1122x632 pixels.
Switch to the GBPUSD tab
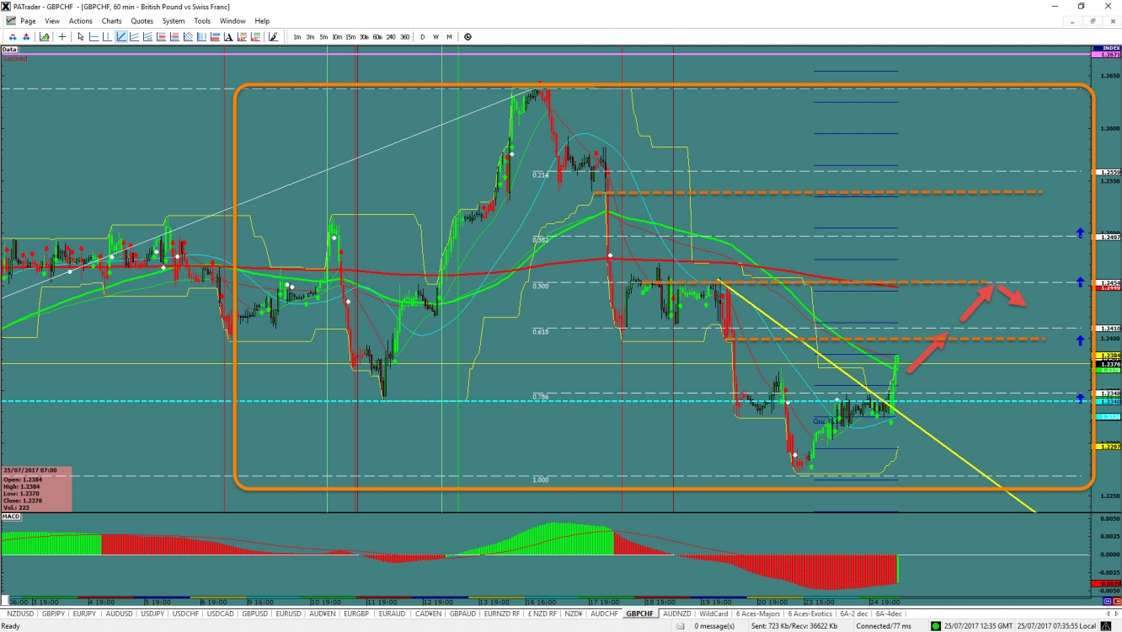254,613
